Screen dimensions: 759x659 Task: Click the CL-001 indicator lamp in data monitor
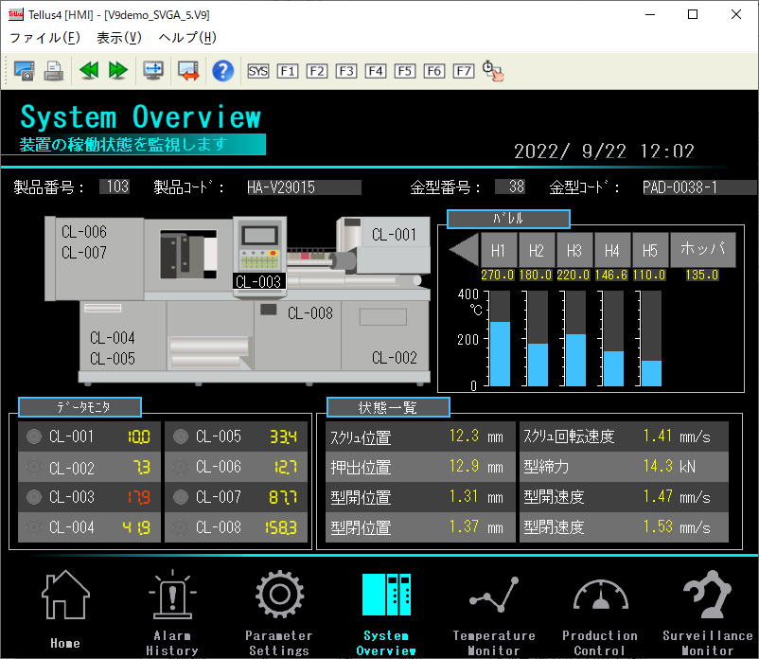coord(34,437)
